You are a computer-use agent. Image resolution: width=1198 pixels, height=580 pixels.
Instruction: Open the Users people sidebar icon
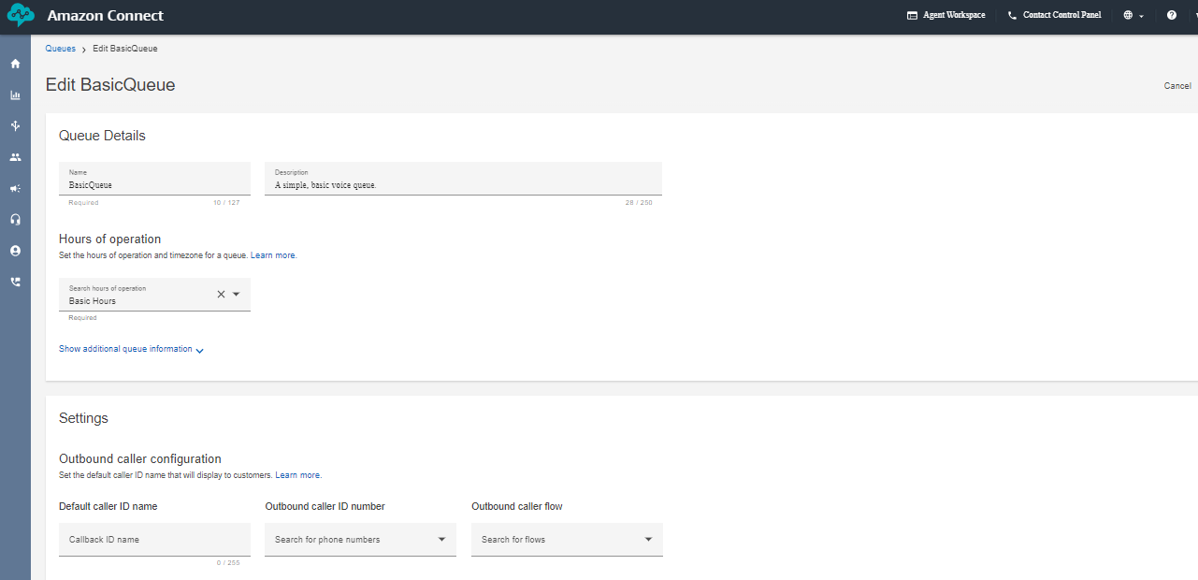15,157
